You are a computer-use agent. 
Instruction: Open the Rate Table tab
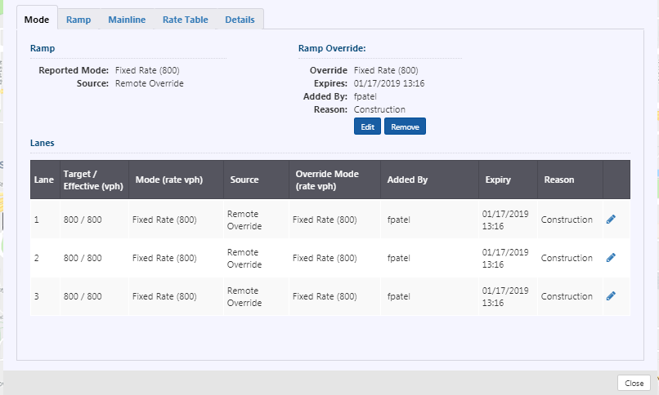(x=186, y=20)
